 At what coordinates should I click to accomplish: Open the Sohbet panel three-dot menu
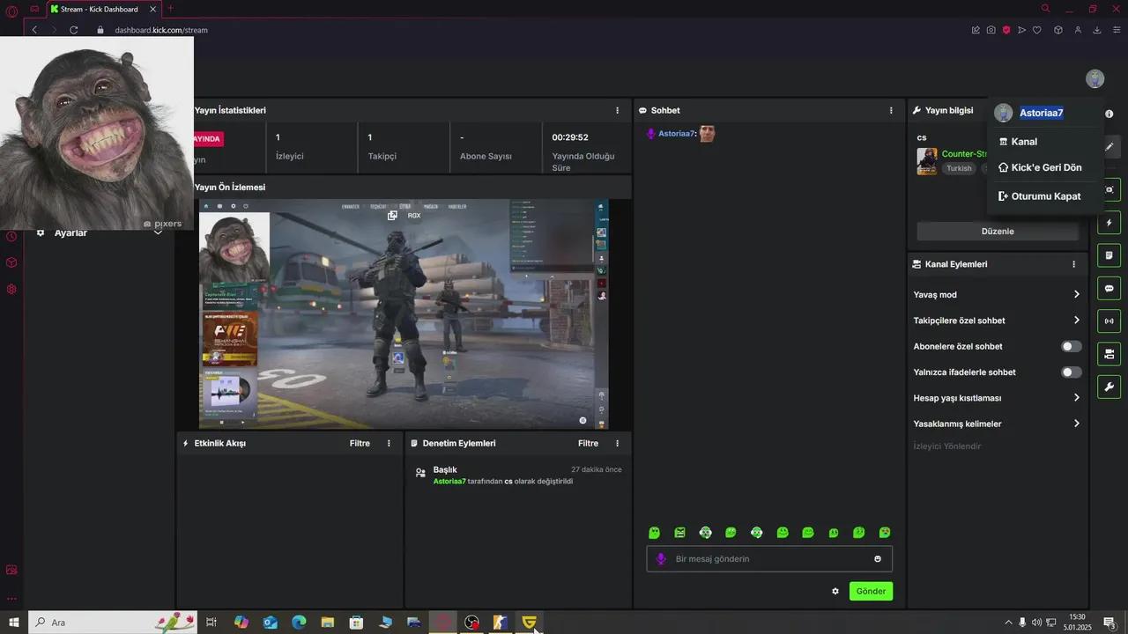pos(891,111)
